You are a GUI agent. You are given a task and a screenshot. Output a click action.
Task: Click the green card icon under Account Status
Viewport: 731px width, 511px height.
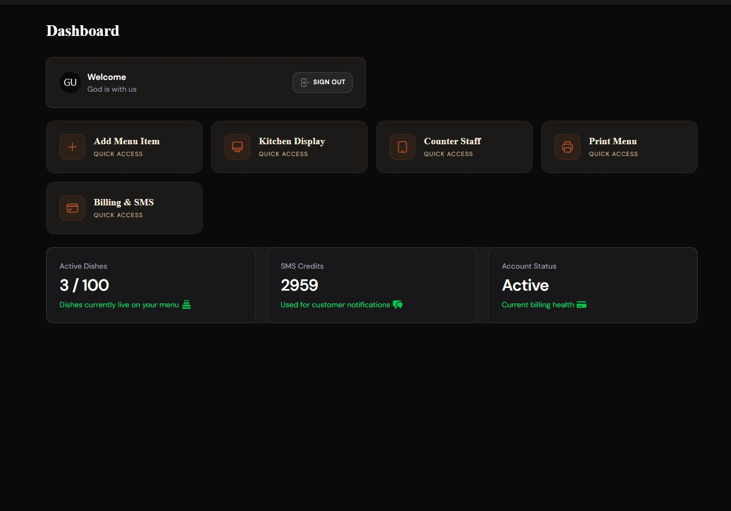(x=581, y=305)
